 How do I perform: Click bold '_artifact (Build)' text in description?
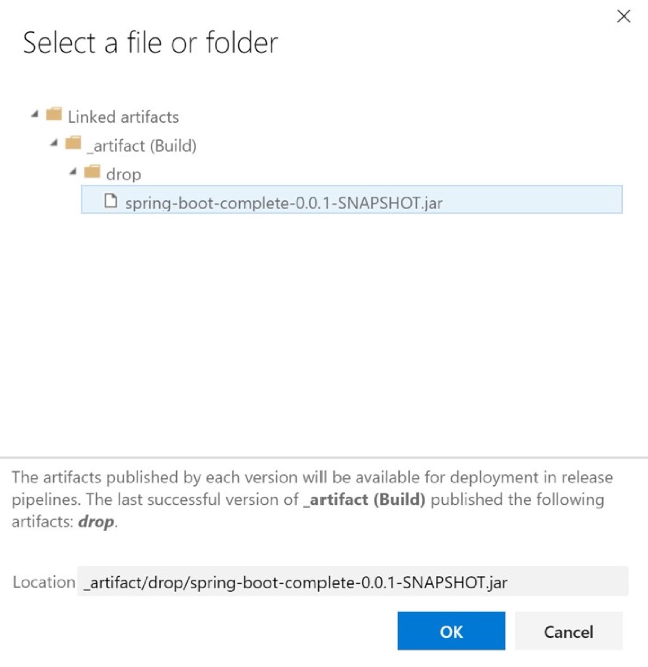click(x=364, y=500)
